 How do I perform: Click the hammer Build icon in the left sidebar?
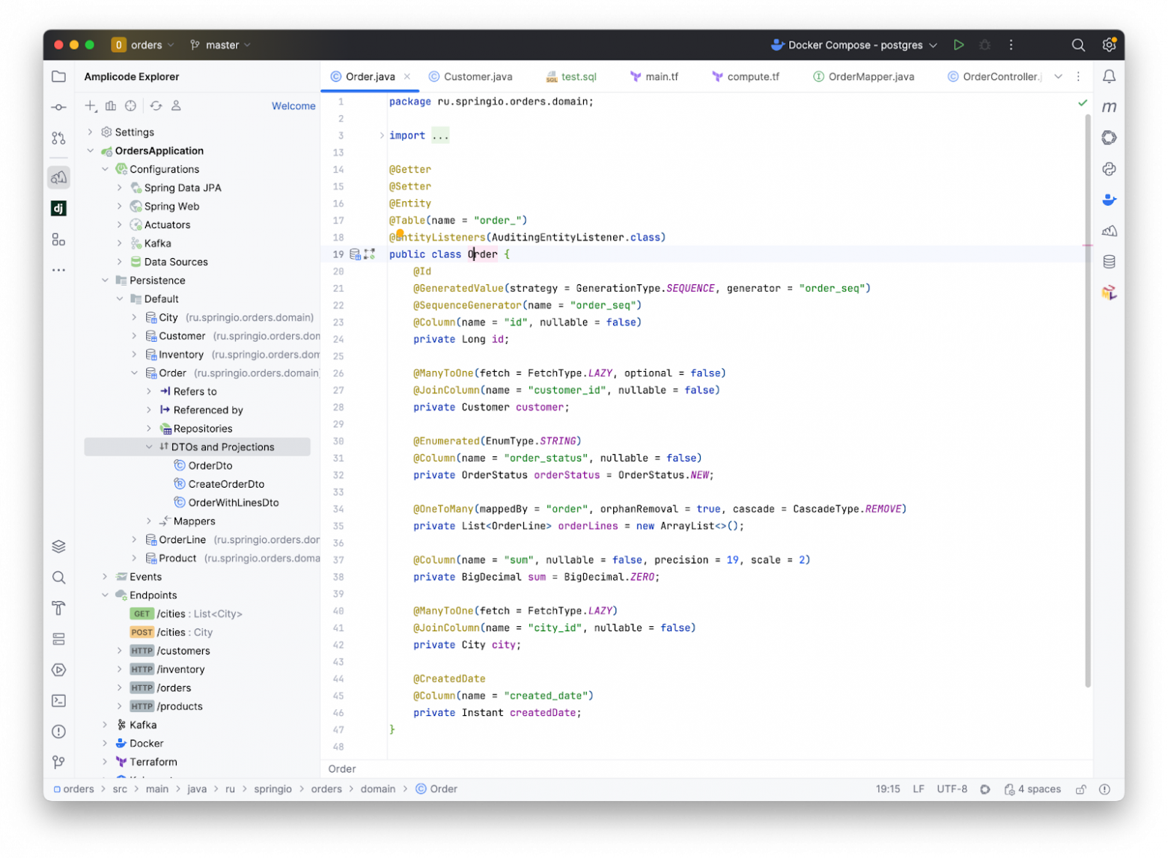coord(58,608)
